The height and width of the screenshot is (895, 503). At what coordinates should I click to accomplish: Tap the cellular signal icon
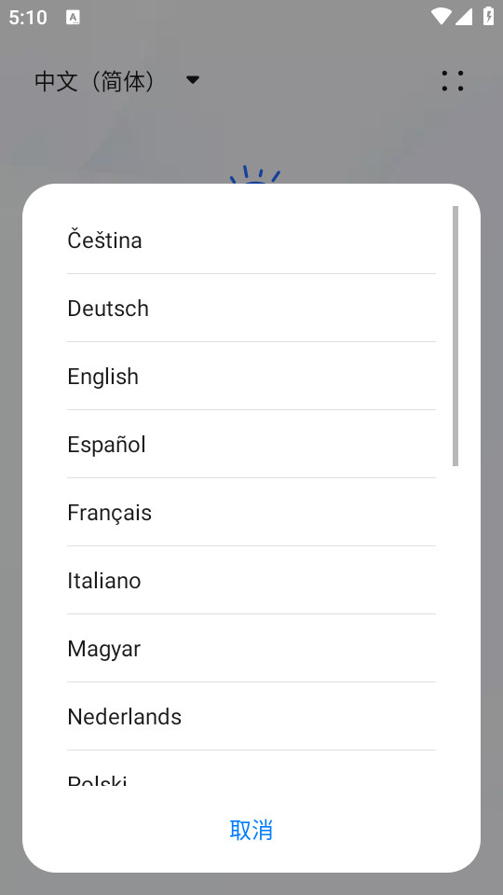pos(464,17)
